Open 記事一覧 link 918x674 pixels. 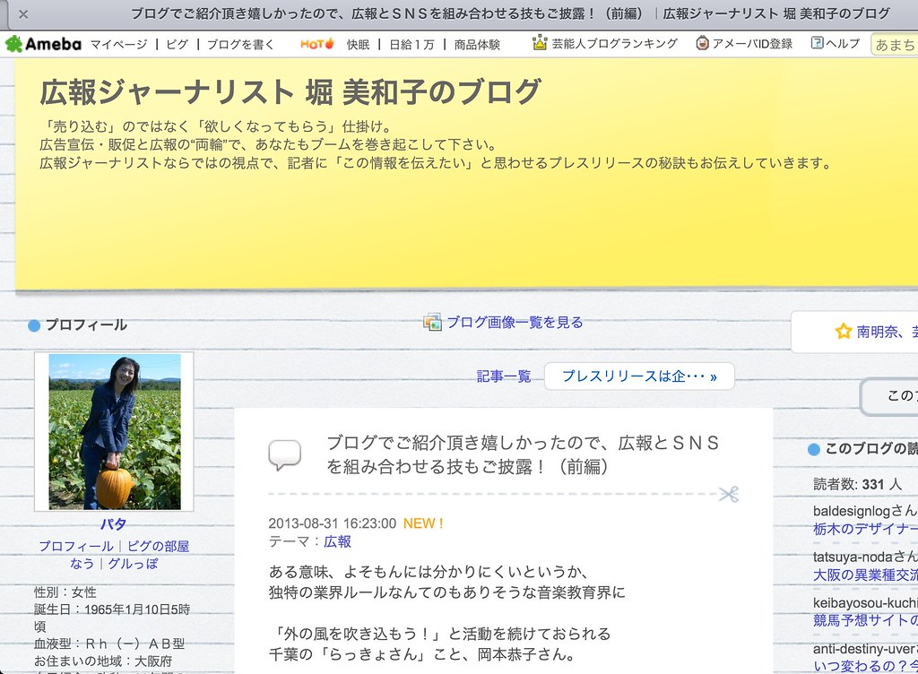tap(504, 376)
